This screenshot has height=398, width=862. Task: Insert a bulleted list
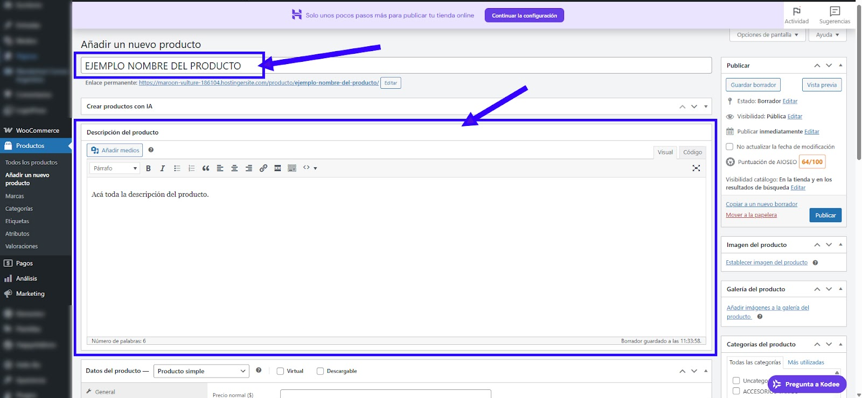point(177,168)
